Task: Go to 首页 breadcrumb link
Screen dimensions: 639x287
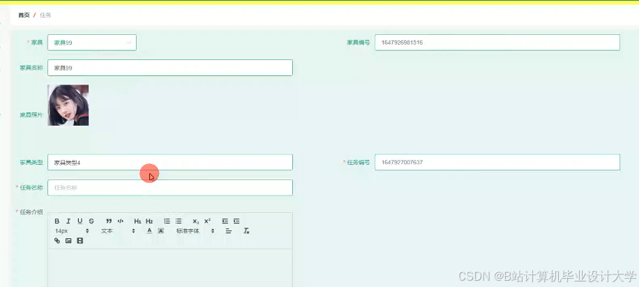Action: (24, 15)
